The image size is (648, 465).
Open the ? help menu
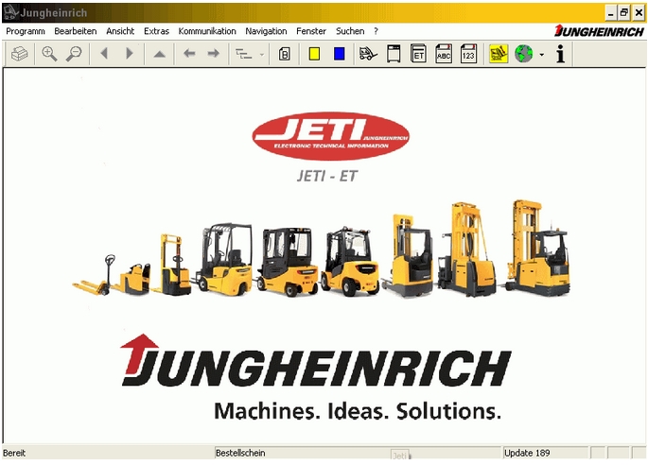tap(376, 31)
